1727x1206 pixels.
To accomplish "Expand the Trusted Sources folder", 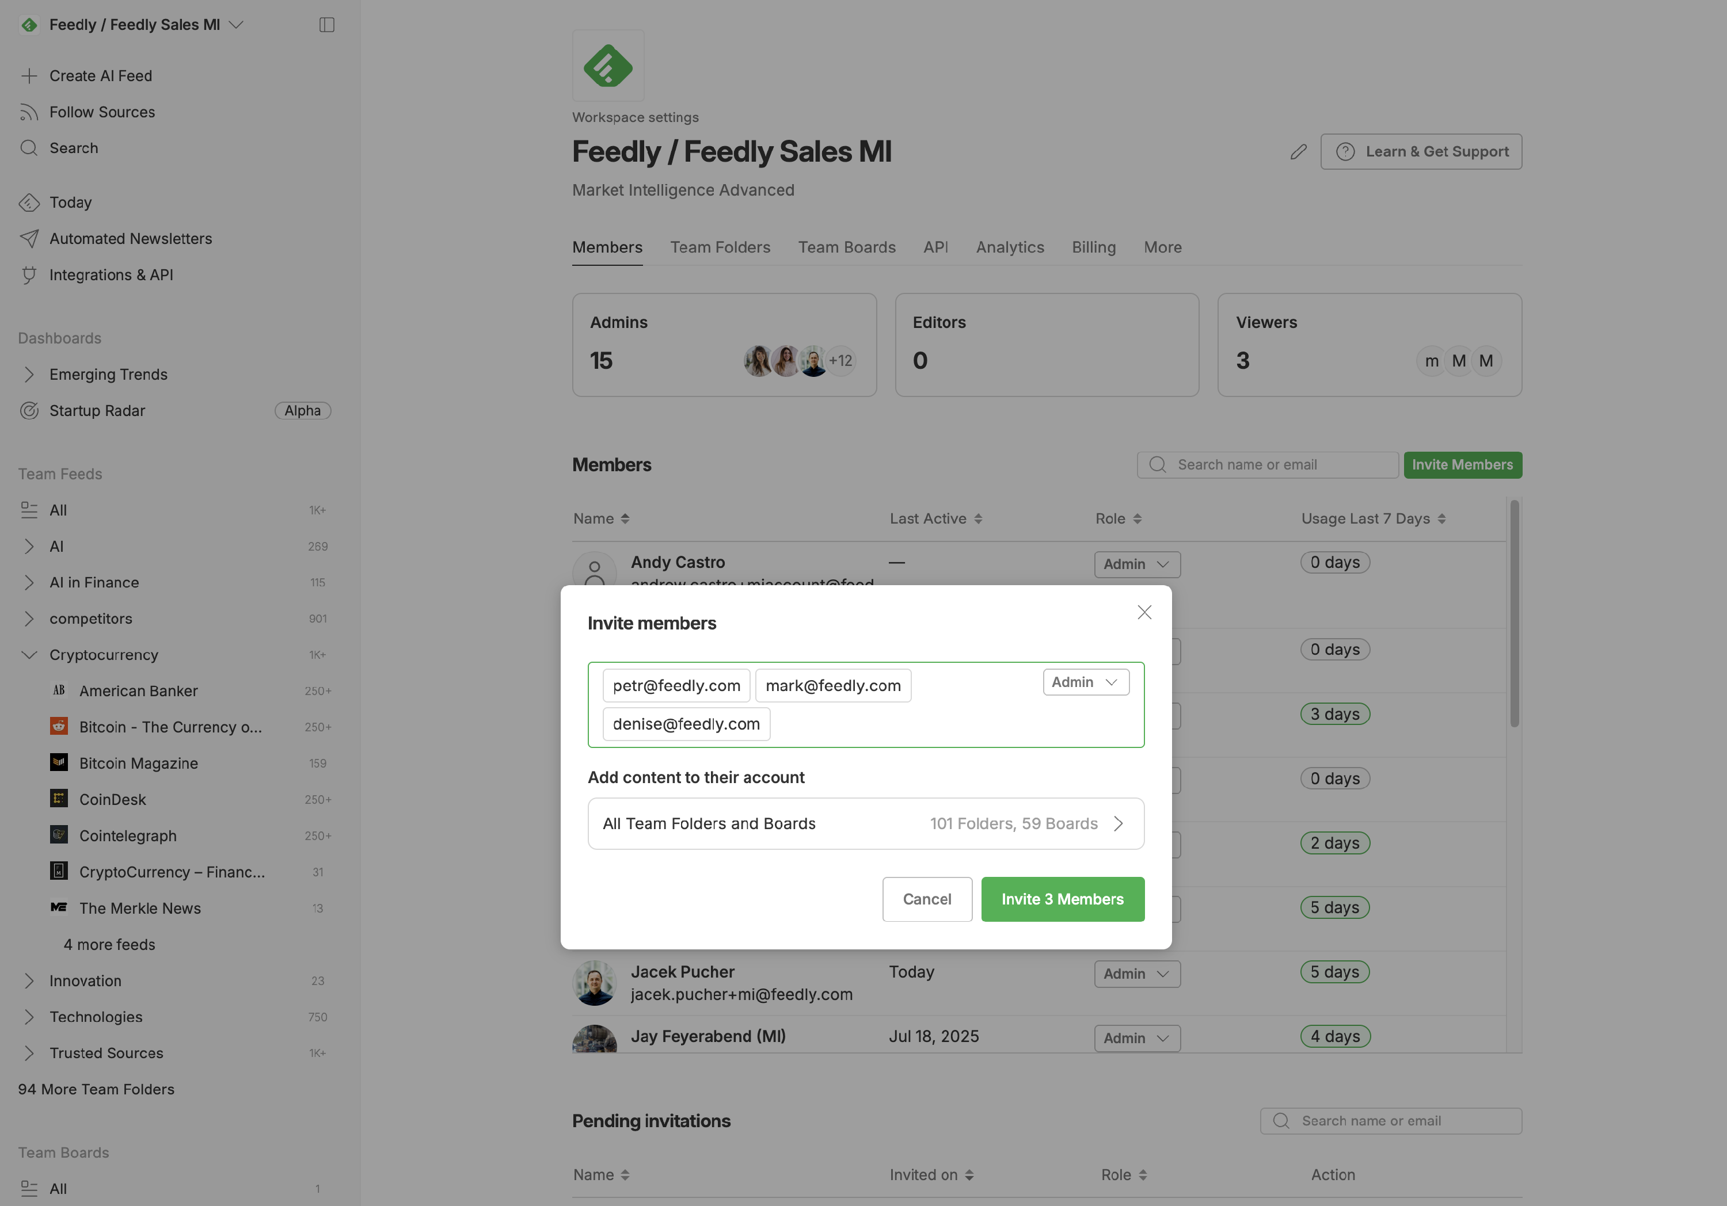I will pos(29,1052).
